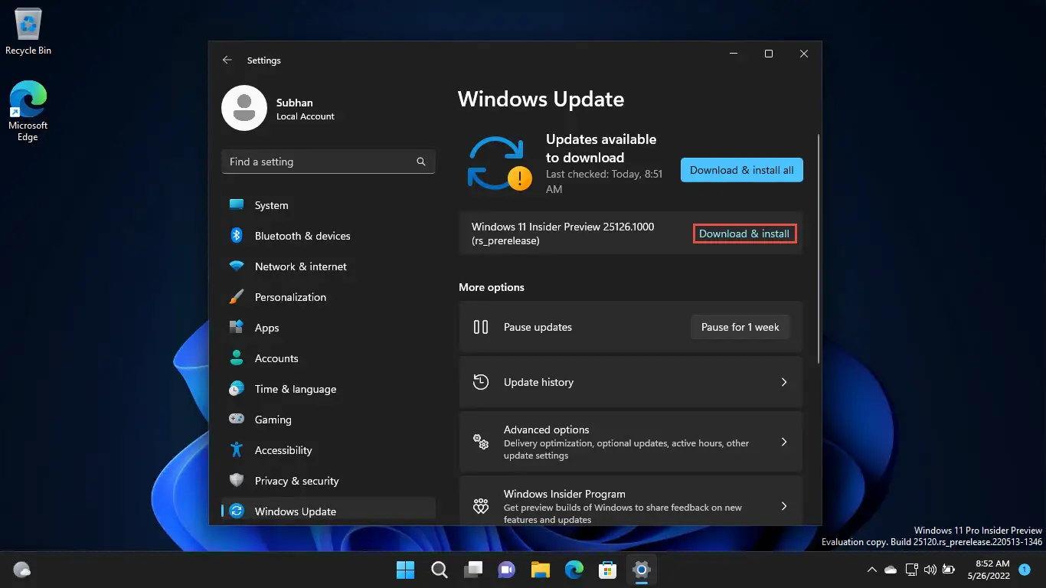Open Accessibility settings page

[329, 450]
